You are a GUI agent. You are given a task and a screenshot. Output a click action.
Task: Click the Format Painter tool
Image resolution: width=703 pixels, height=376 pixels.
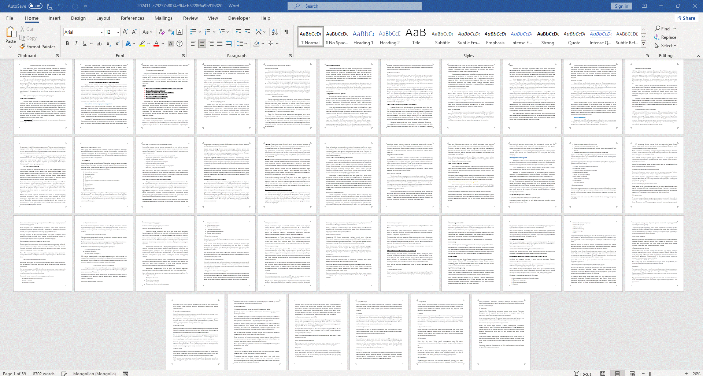click(37, 47)
